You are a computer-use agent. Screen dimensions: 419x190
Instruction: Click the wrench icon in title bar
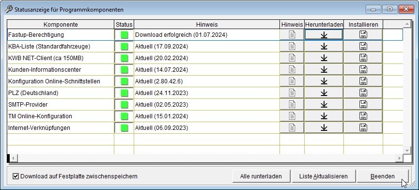9,9
